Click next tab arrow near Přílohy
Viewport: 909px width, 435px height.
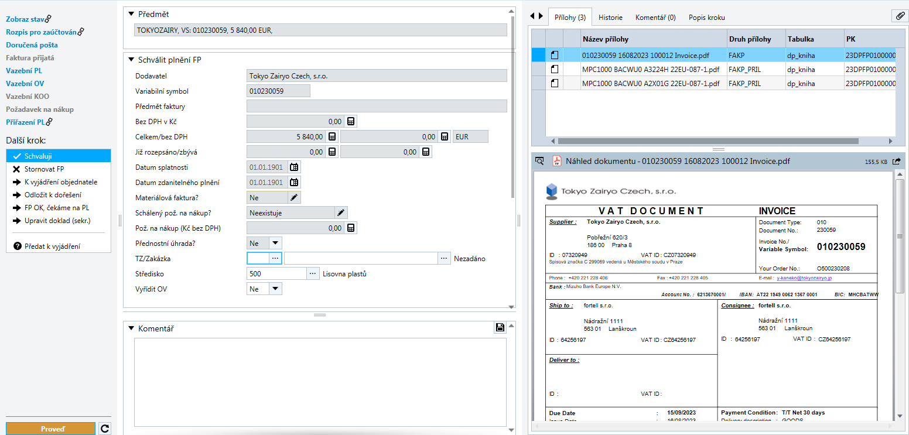[541, 16]
